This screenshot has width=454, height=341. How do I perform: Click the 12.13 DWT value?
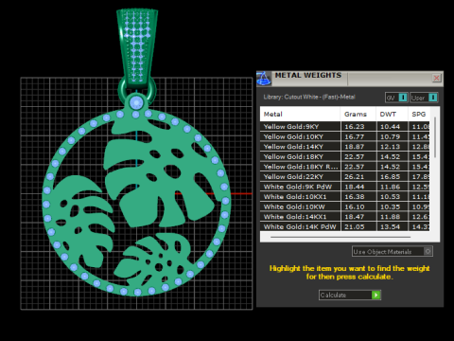(390, 147)
